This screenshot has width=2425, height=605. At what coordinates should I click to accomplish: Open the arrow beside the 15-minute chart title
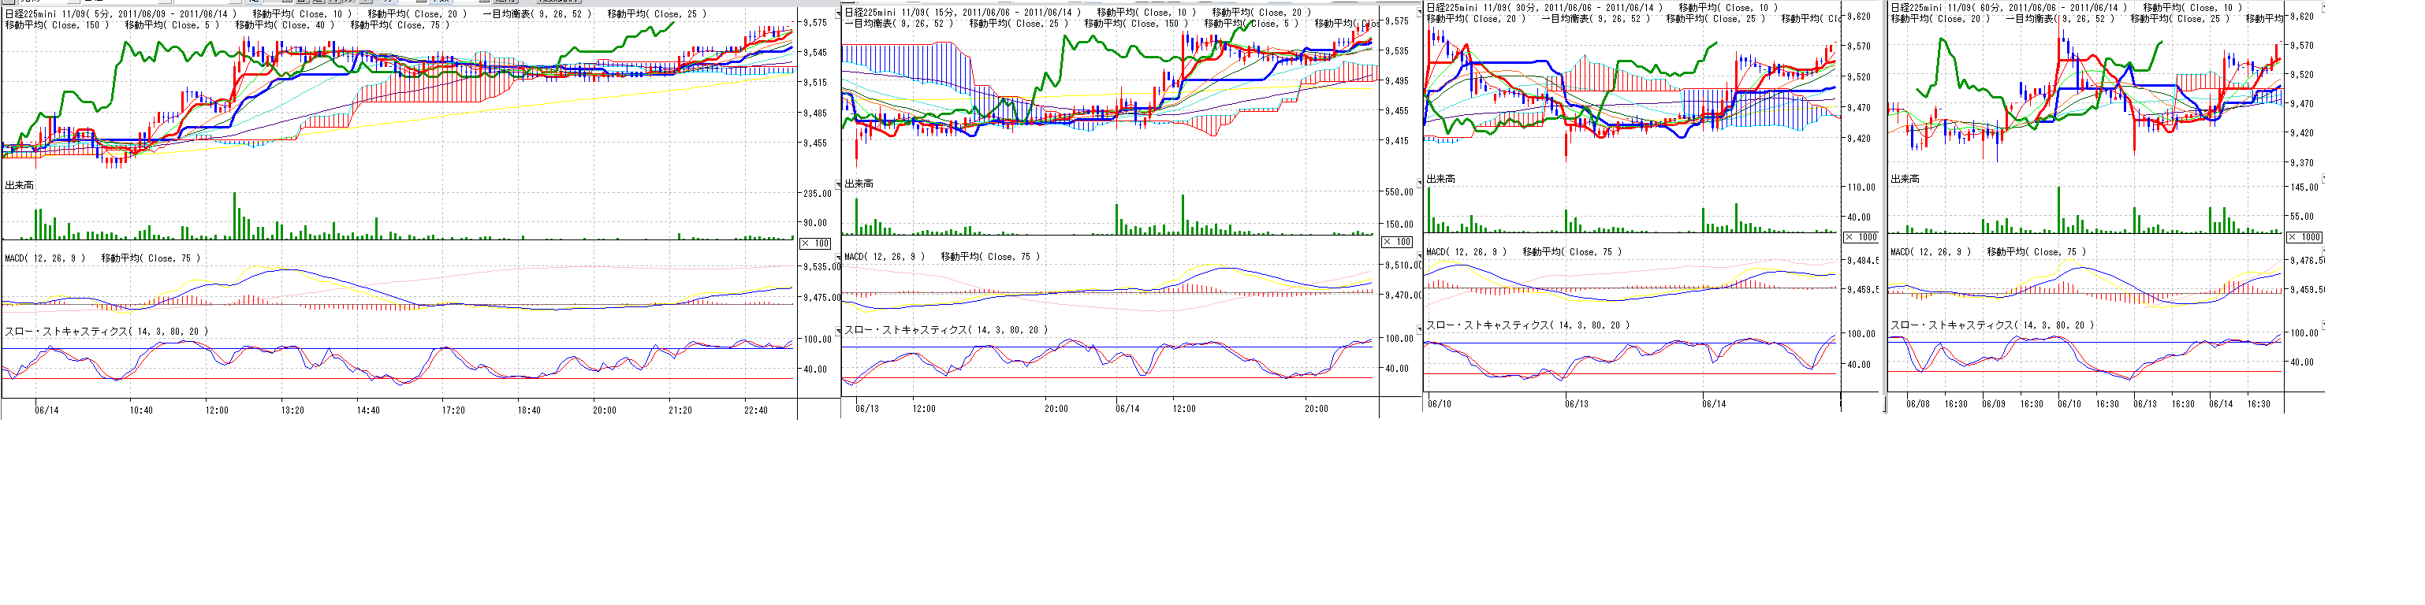tap(839, 11)
